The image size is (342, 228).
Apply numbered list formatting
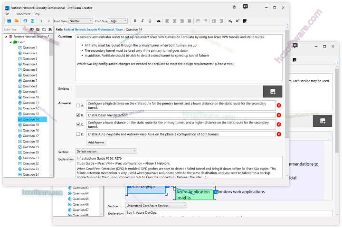click(198, 21)
